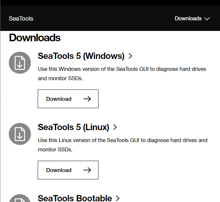Viewport: 220px width, 202px height.
Task: Click the SeaTools Bootable download icon
Action: pyautogui.click(x=20, y=198)
